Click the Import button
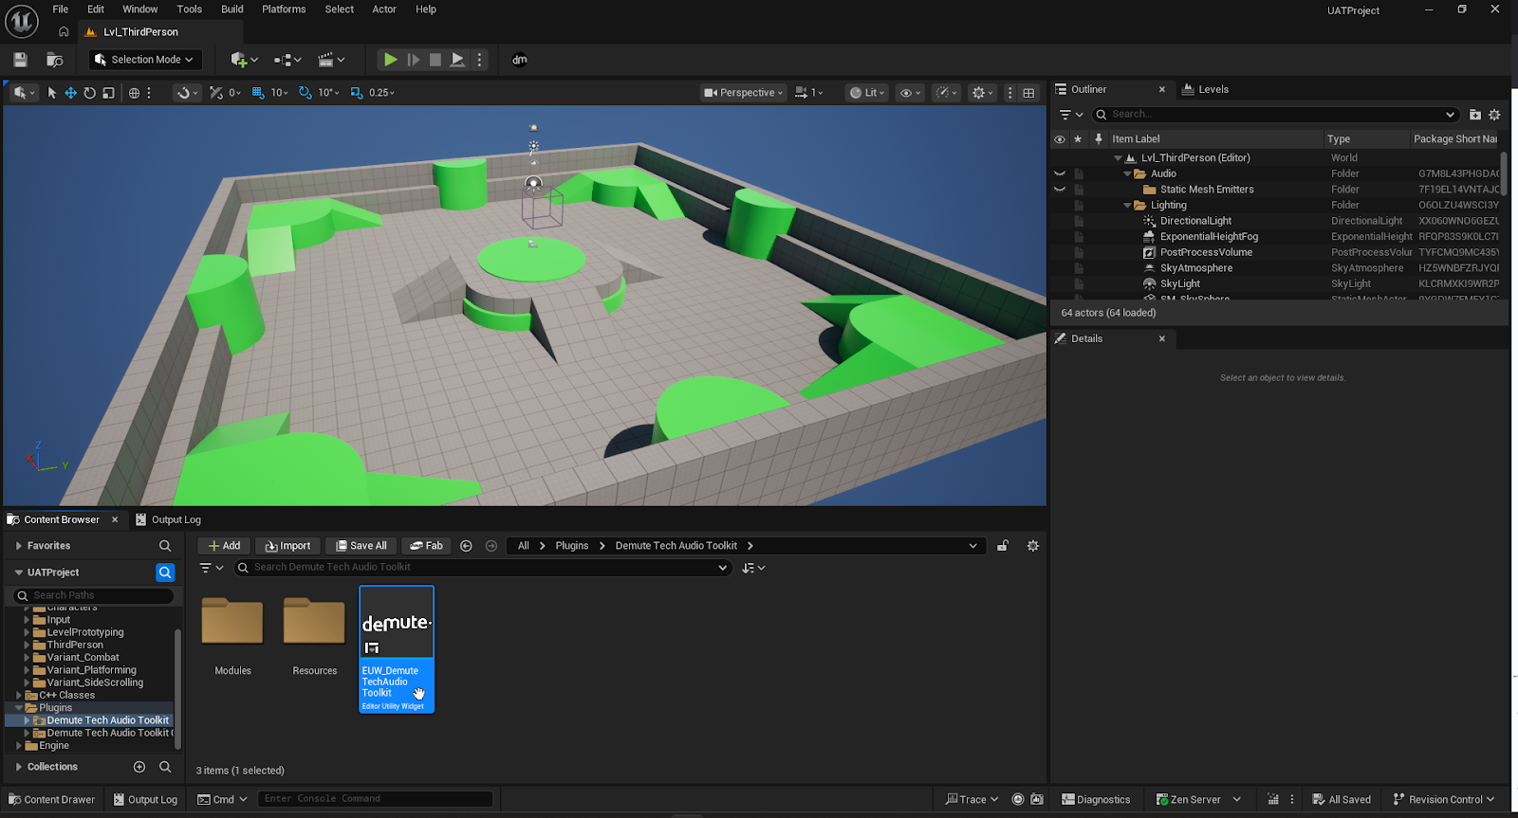This screenshot has width=1518, height=818. click(287, 546)
